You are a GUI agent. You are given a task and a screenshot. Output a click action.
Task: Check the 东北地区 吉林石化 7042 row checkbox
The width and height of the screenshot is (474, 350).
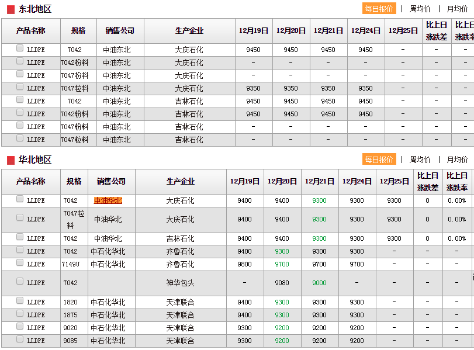click(x=20, y=99)
